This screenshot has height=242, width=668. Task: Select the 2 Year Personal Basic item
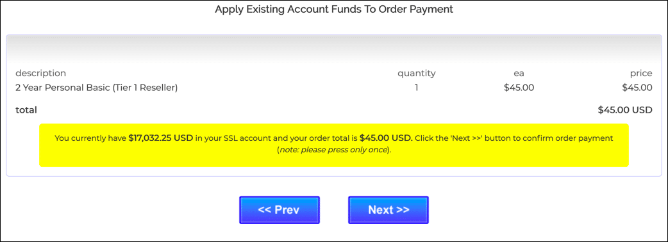97,88
